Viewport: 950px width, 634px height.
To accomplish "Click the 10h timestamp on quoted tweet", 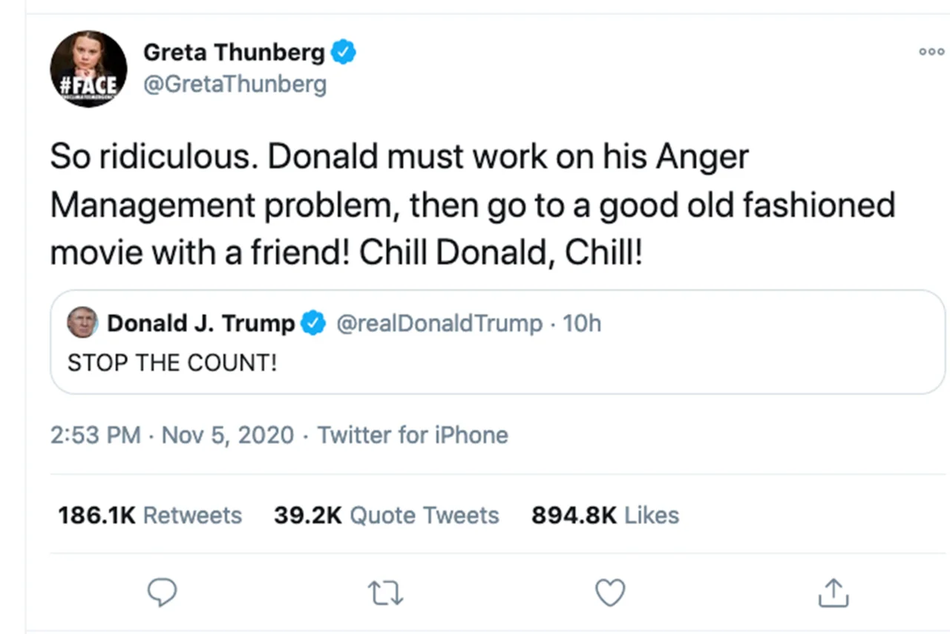I will [581, 324].
